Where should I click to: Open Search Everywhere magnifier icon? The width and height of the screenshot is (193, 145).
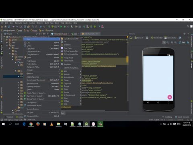pyautogui.click(x=188, y=27)
